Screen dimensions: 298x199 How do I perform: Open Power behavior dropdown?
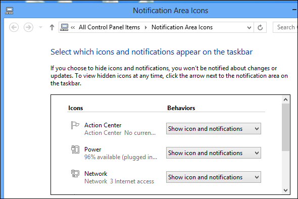214,153
